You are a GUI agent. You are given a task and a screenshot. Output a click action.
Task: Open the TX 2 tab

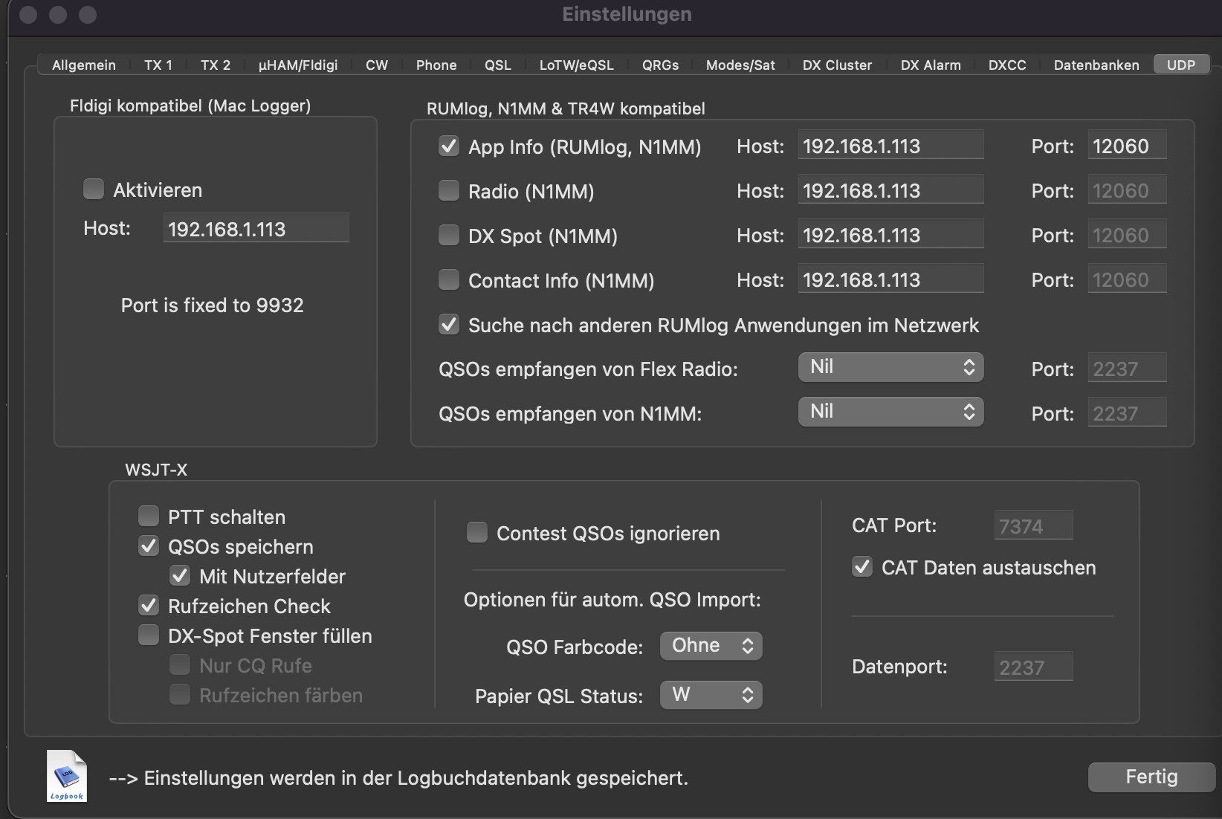pos(216,65)
